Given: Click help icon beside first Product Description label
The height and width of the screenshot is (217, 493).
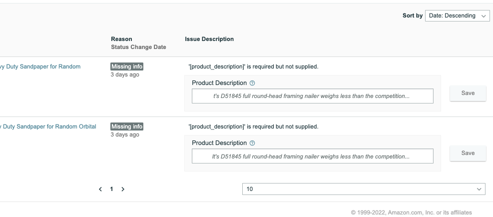Looking at the screenshot, I should 252,83.
